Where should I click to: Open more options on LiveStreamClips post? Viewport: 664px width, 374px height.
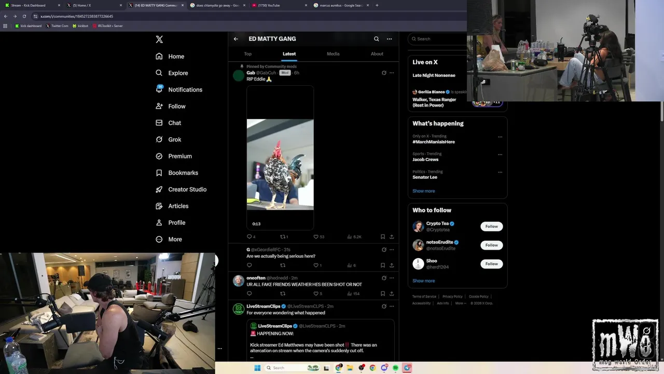pyautogui.click(x=392, y=306)
